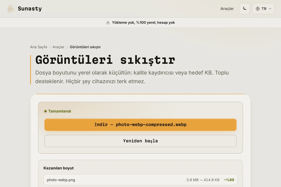Click the Yükleme yok, %100 yerel banner text
Screen dimensions: 281x187
coord(143,22)
